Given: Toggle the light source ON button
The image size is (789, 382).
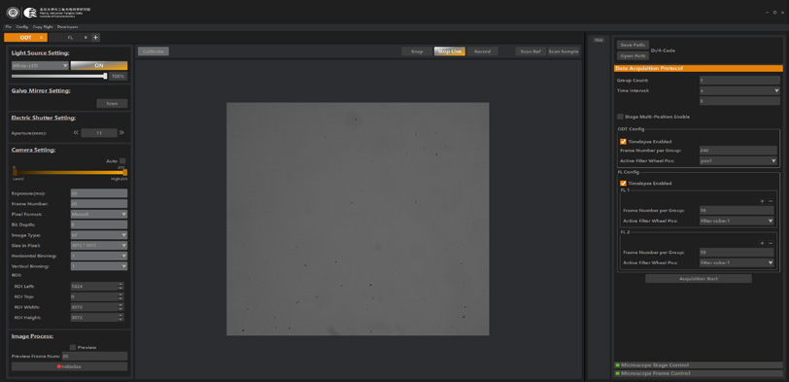Looking at the screenshot, I should point(99,65).
